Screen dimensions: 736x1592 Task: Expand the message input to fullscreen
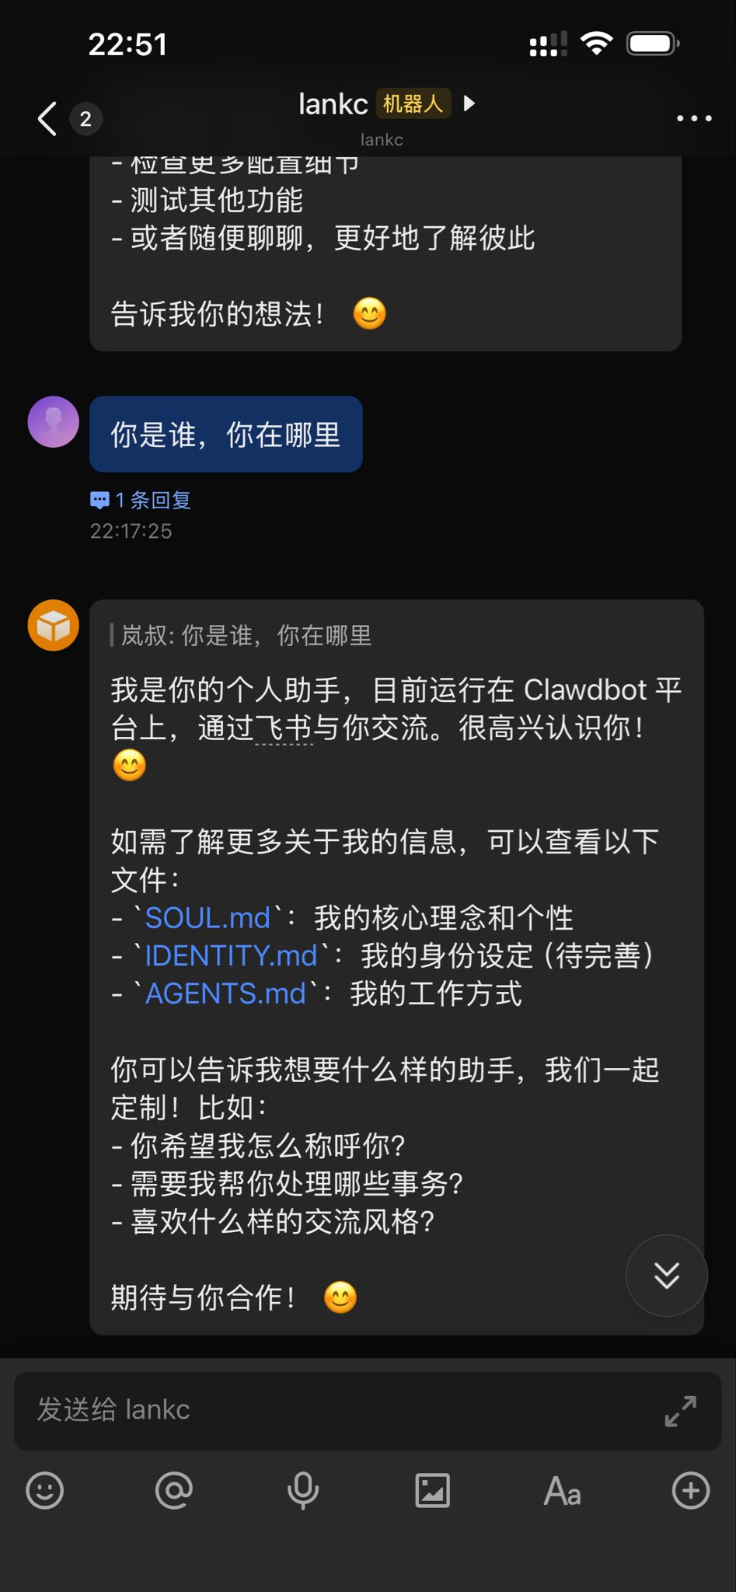(680, 1411)
